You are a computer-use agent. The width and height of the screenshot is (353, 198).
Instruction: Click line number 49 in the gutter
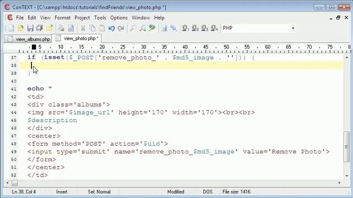tap(13, 152)
